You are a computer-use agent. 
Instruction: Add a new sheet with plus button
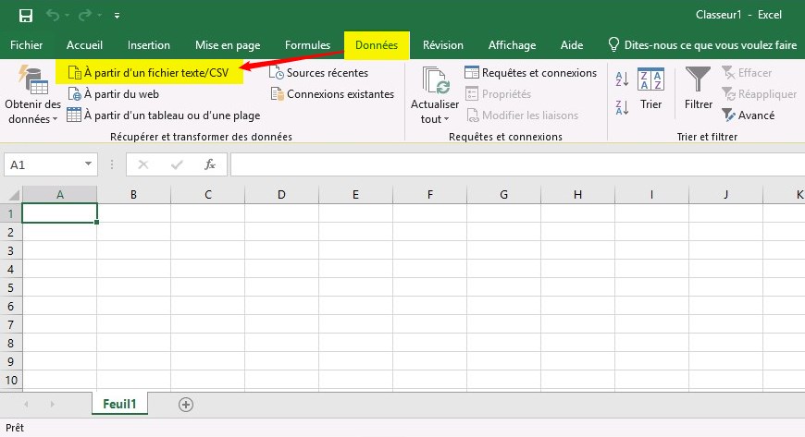tap(186, 404)
